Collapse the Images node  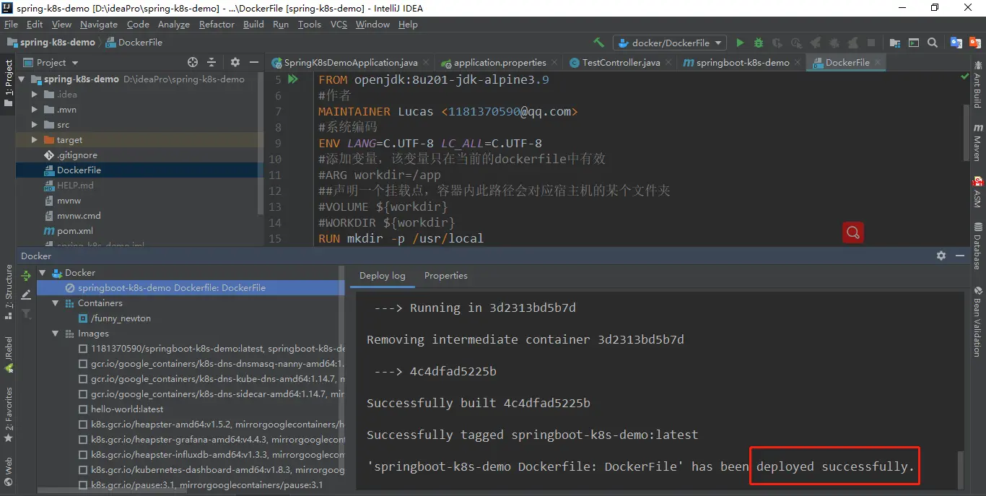coord(55,333)
